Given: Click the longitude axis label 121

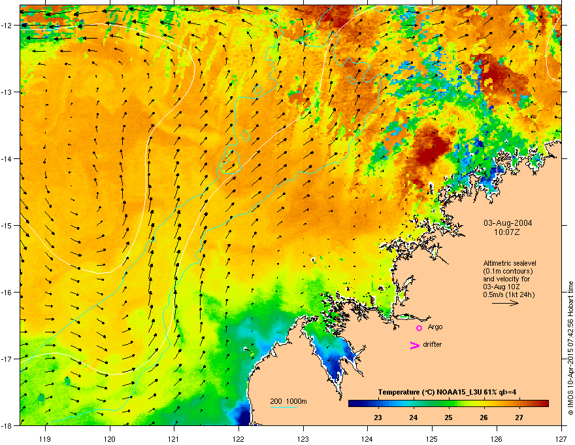Looking at the screenshot, I should coord(174,438).
